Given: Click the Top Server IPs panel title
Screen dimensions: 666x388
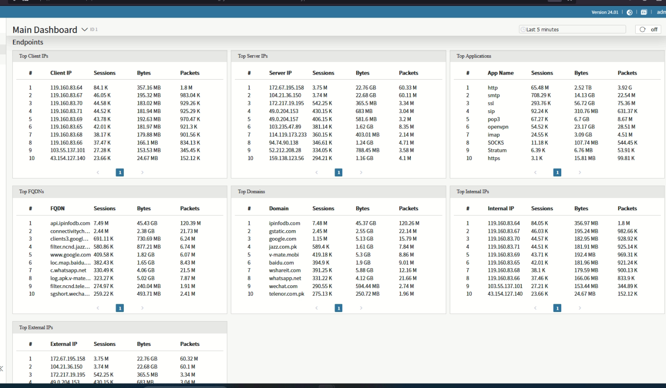Looking at the screenshot, I should 253,56.
